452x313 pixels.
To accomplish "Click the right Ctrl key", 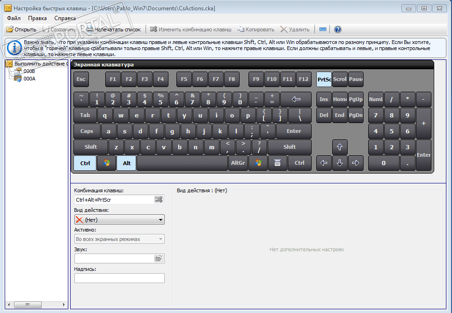I will (299, 163).
